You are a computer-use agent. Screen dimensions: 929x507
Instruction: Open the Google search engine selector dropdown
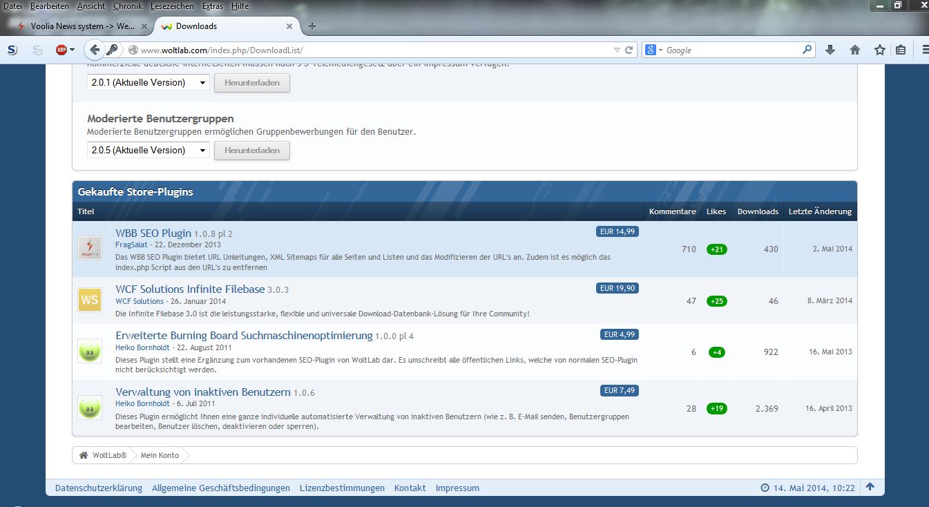(x=653, y=50)
